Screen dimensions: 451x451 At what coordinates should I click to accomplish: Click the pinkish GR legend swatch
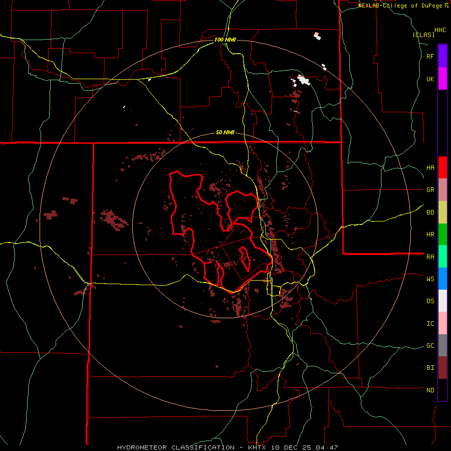click(442, 190)
